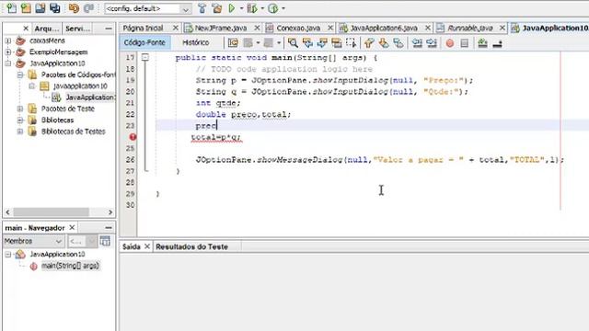Select the Saída output tab

[x=131, y=247]
